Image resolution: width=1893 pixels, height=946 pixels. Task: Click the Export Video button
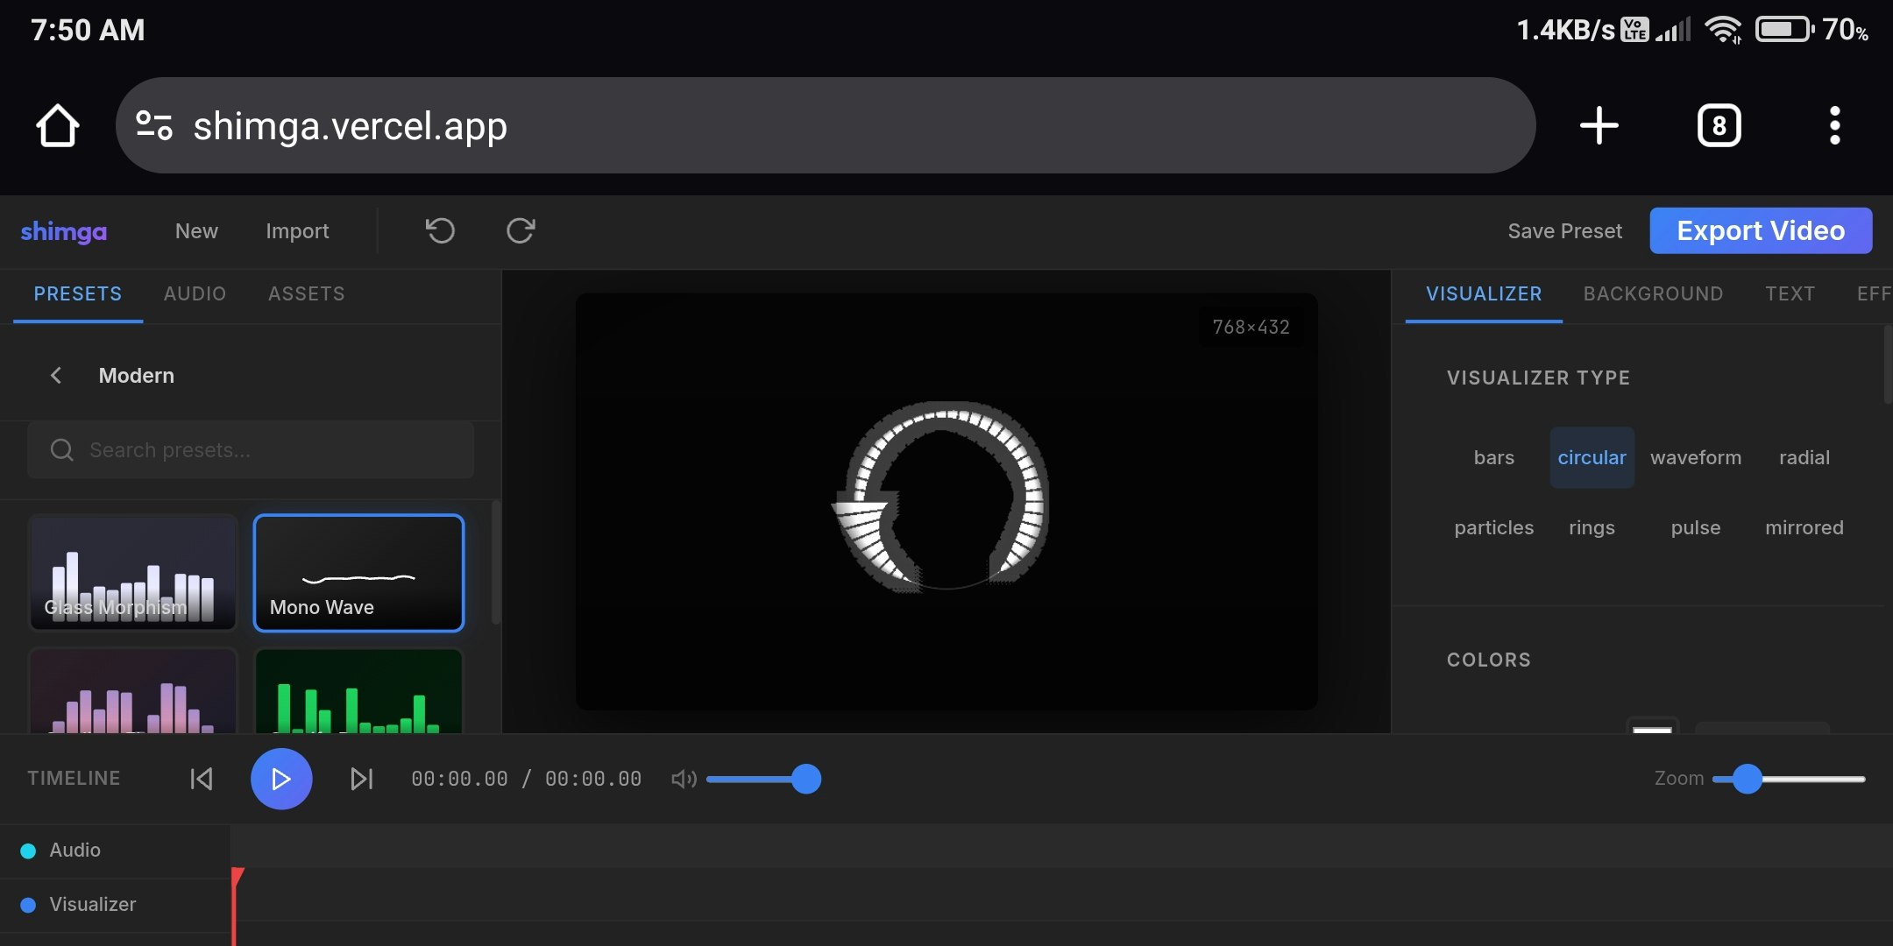coord(1760,230)
